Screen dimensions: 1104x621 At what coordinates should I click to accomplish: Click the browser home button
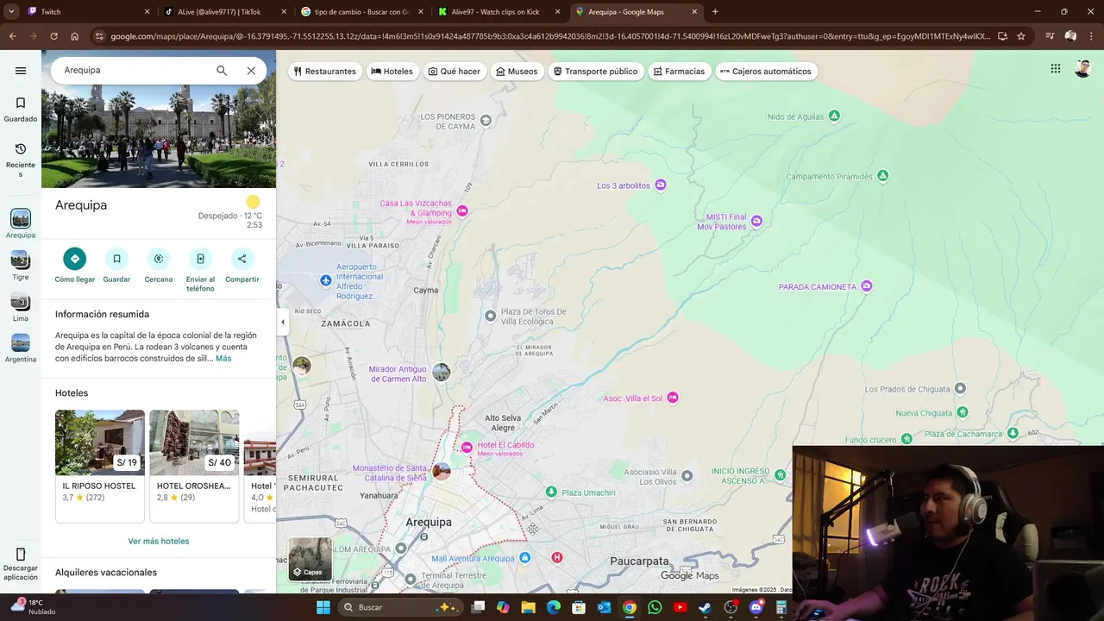point(74,36)
